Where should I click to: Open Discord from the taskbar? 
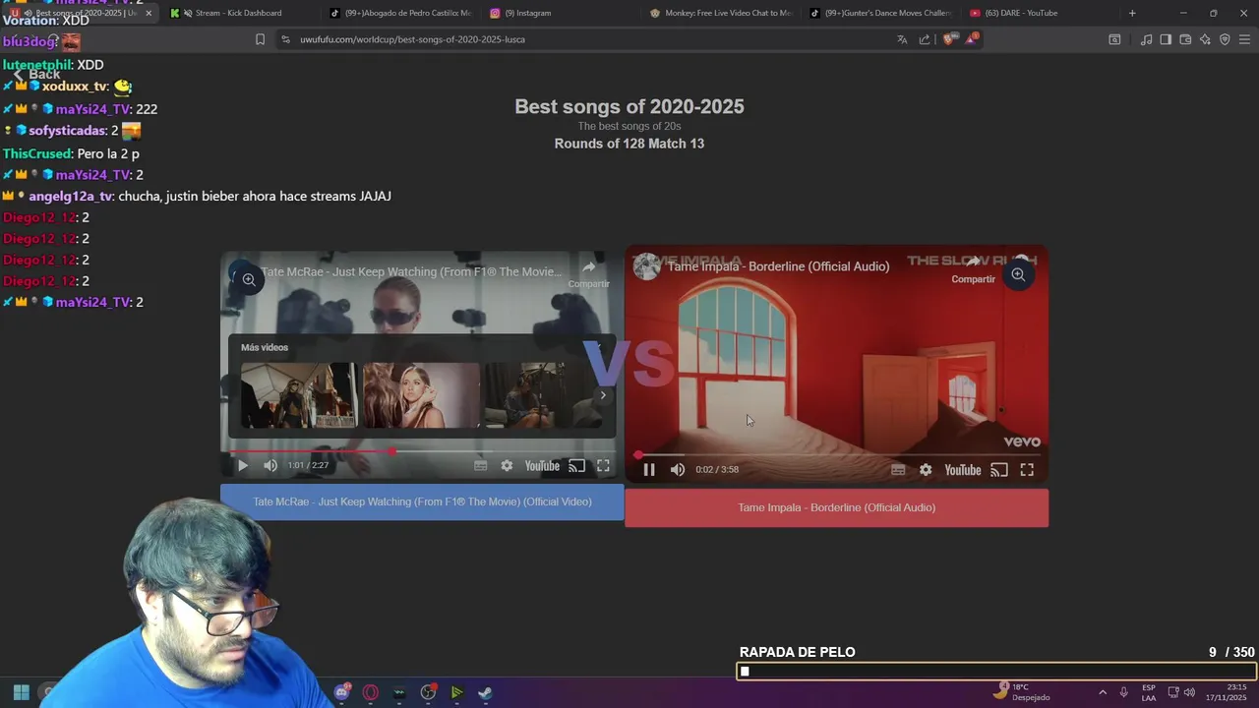pos(341,692)
